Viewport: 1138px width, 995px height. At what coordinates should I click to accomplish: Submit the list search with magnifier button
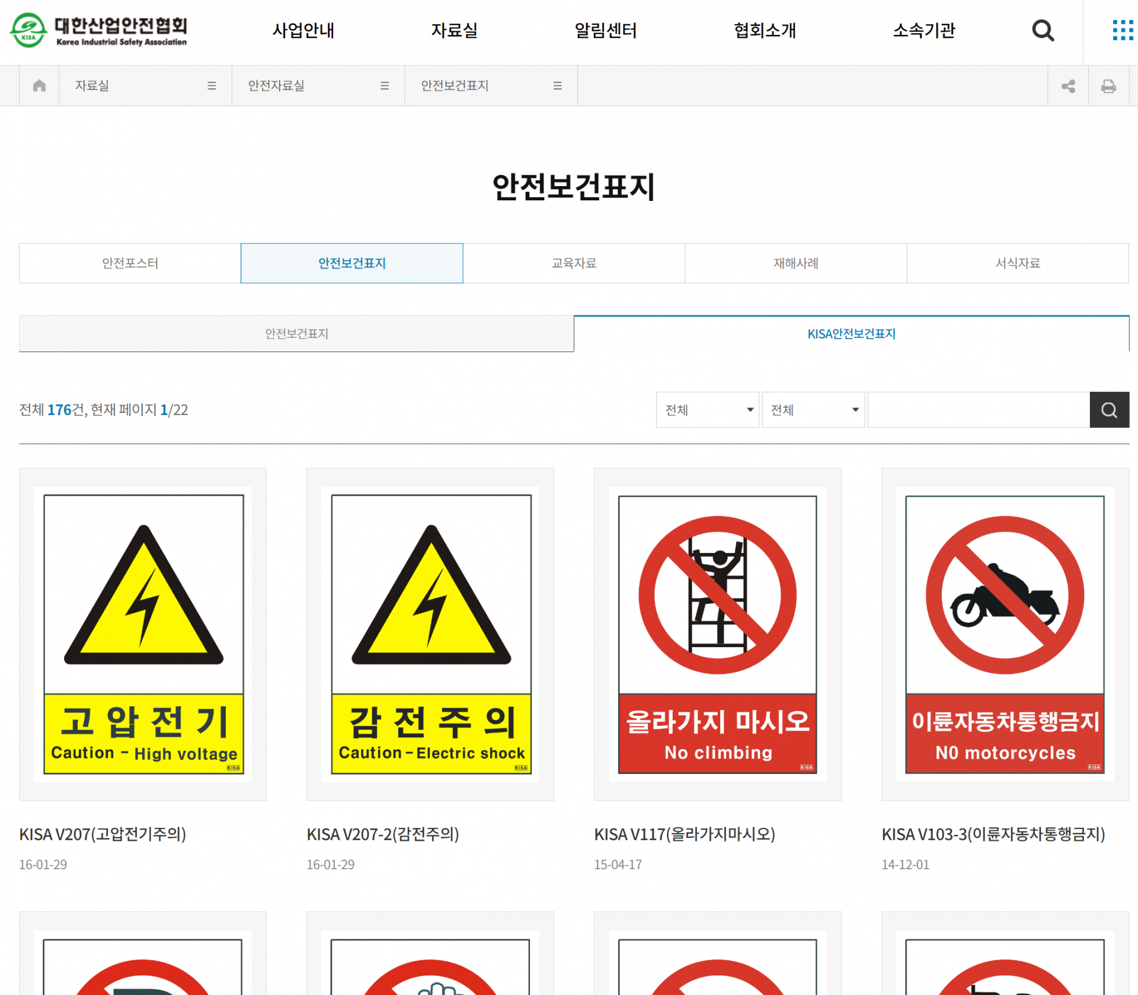[1110, 410]
